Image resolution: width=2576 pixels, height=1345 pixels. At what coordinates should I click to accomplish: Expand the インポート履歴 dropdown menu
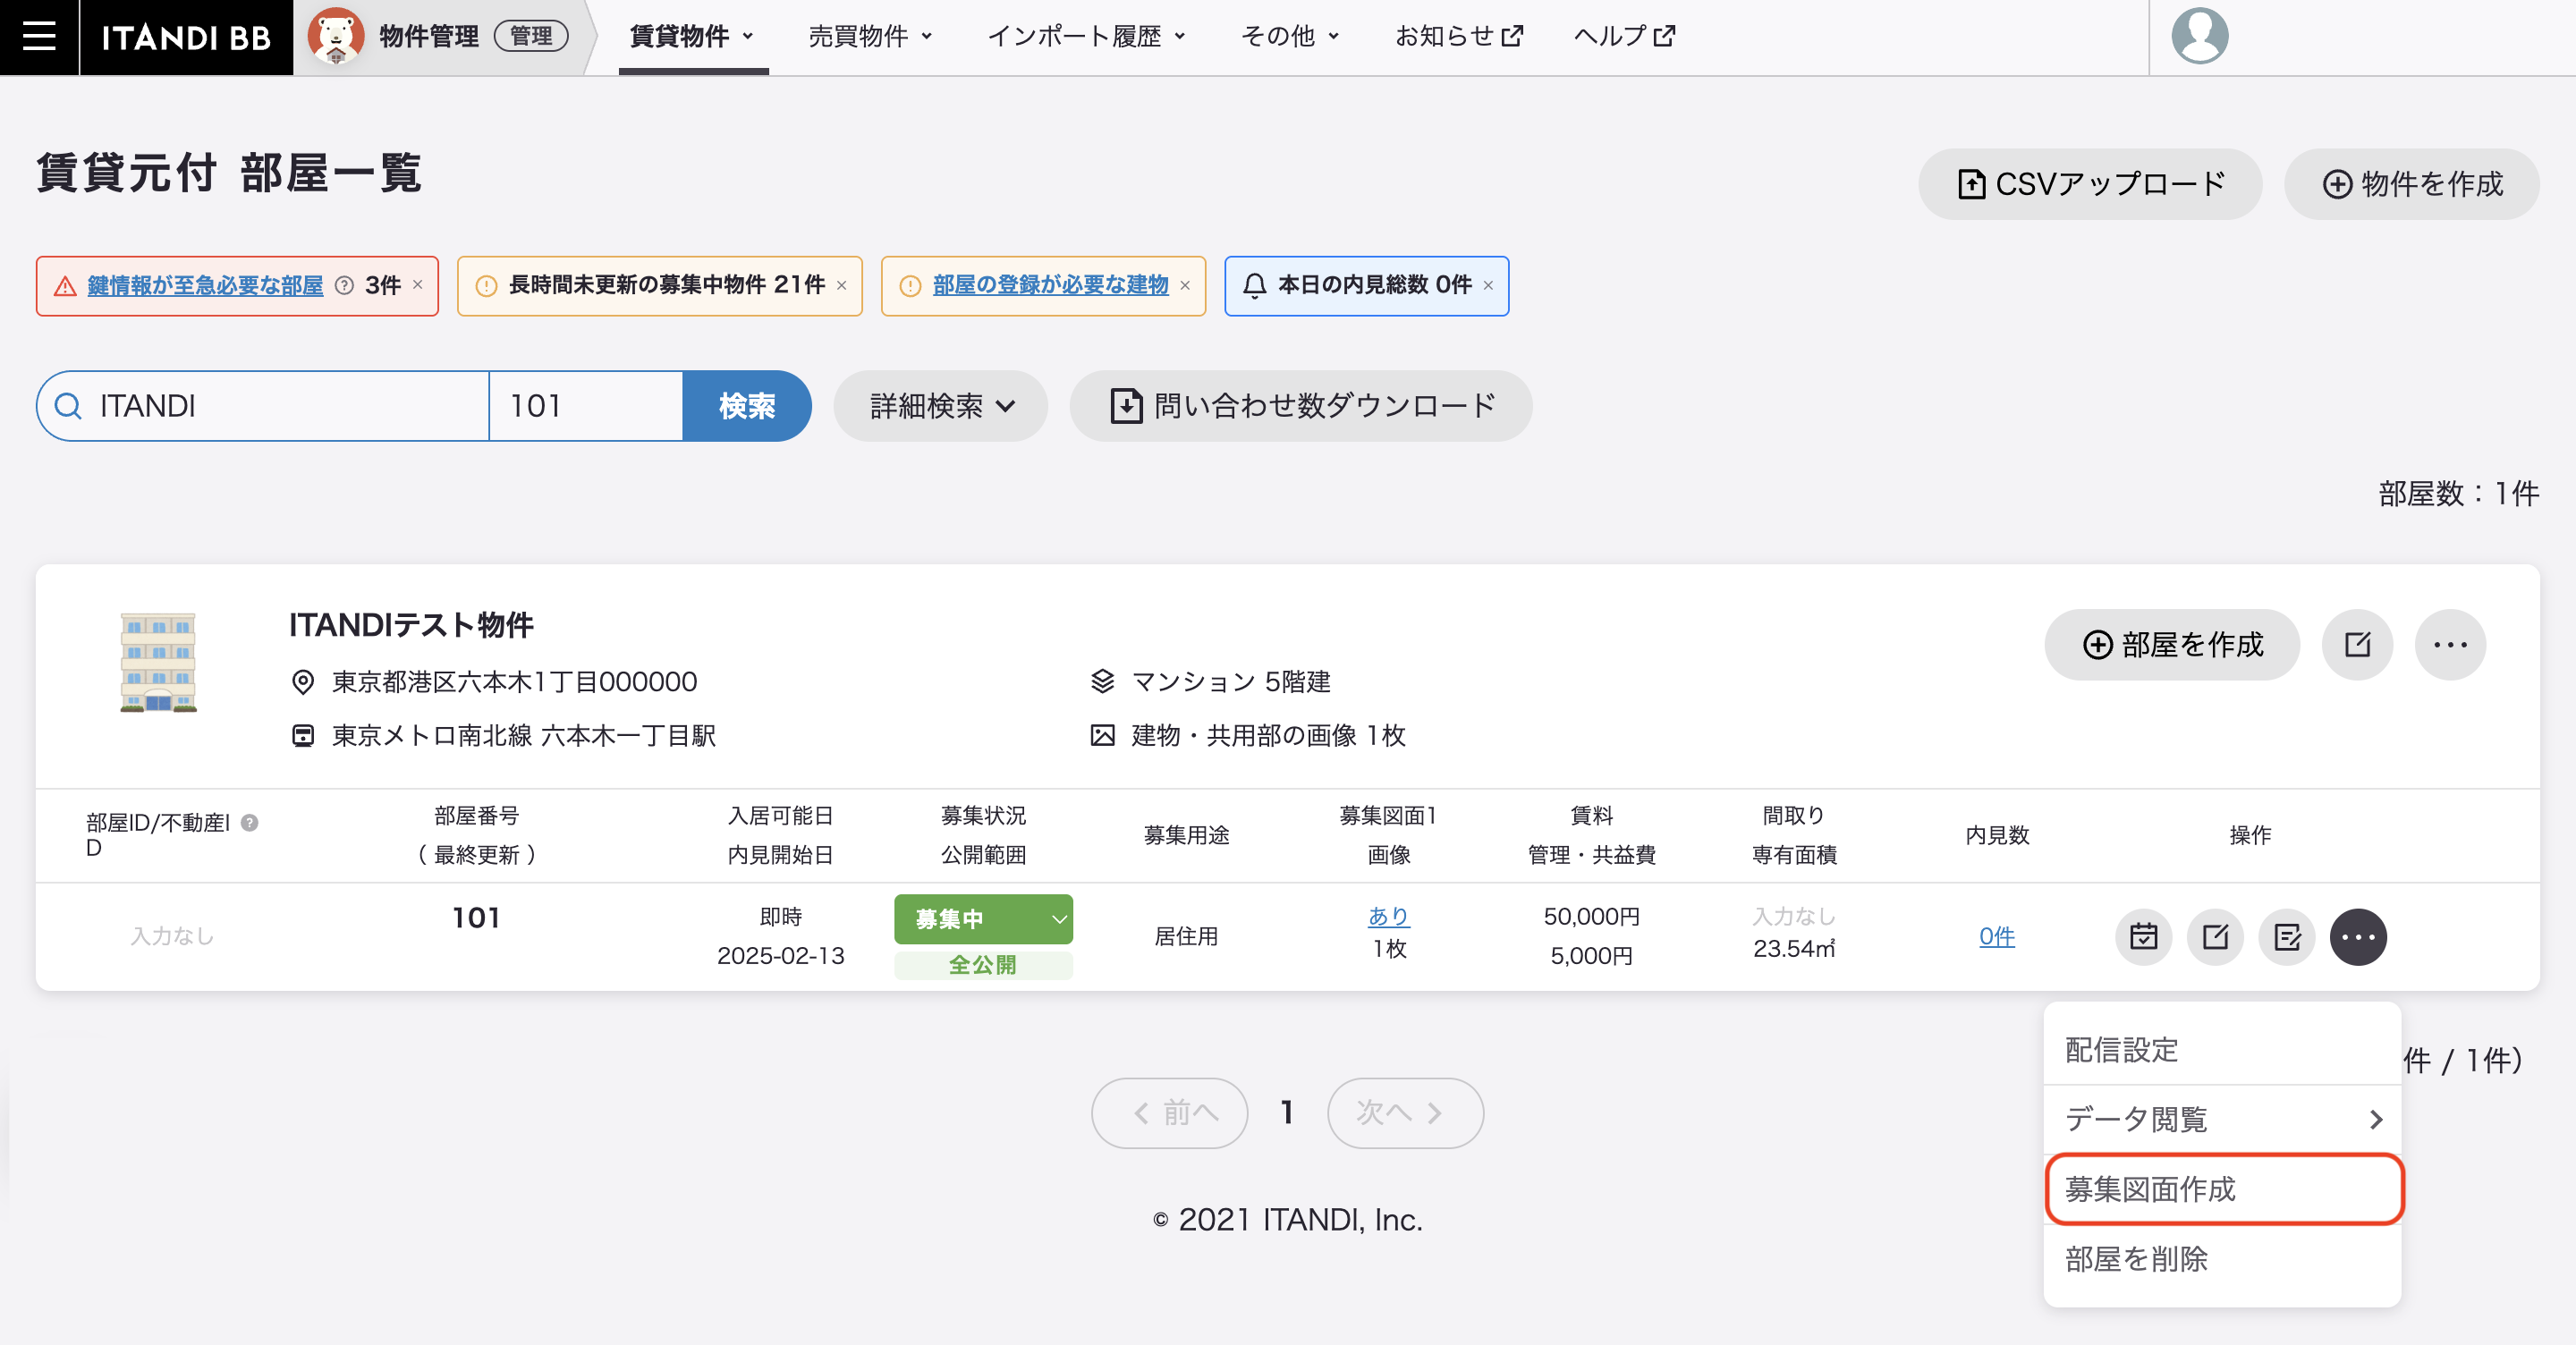click(1086, 37)
